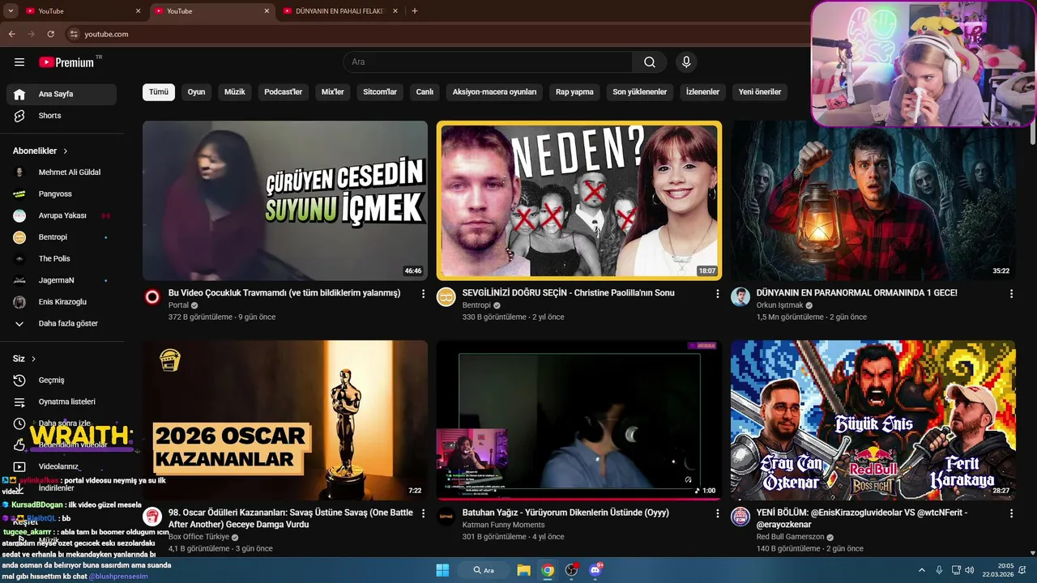Play ÇÜRÜYEN CESEDİN SUYUNU İÇMEK thumbnail
Image resolution: width=1037 pixels, height=583 pixels.
(285, 201)
